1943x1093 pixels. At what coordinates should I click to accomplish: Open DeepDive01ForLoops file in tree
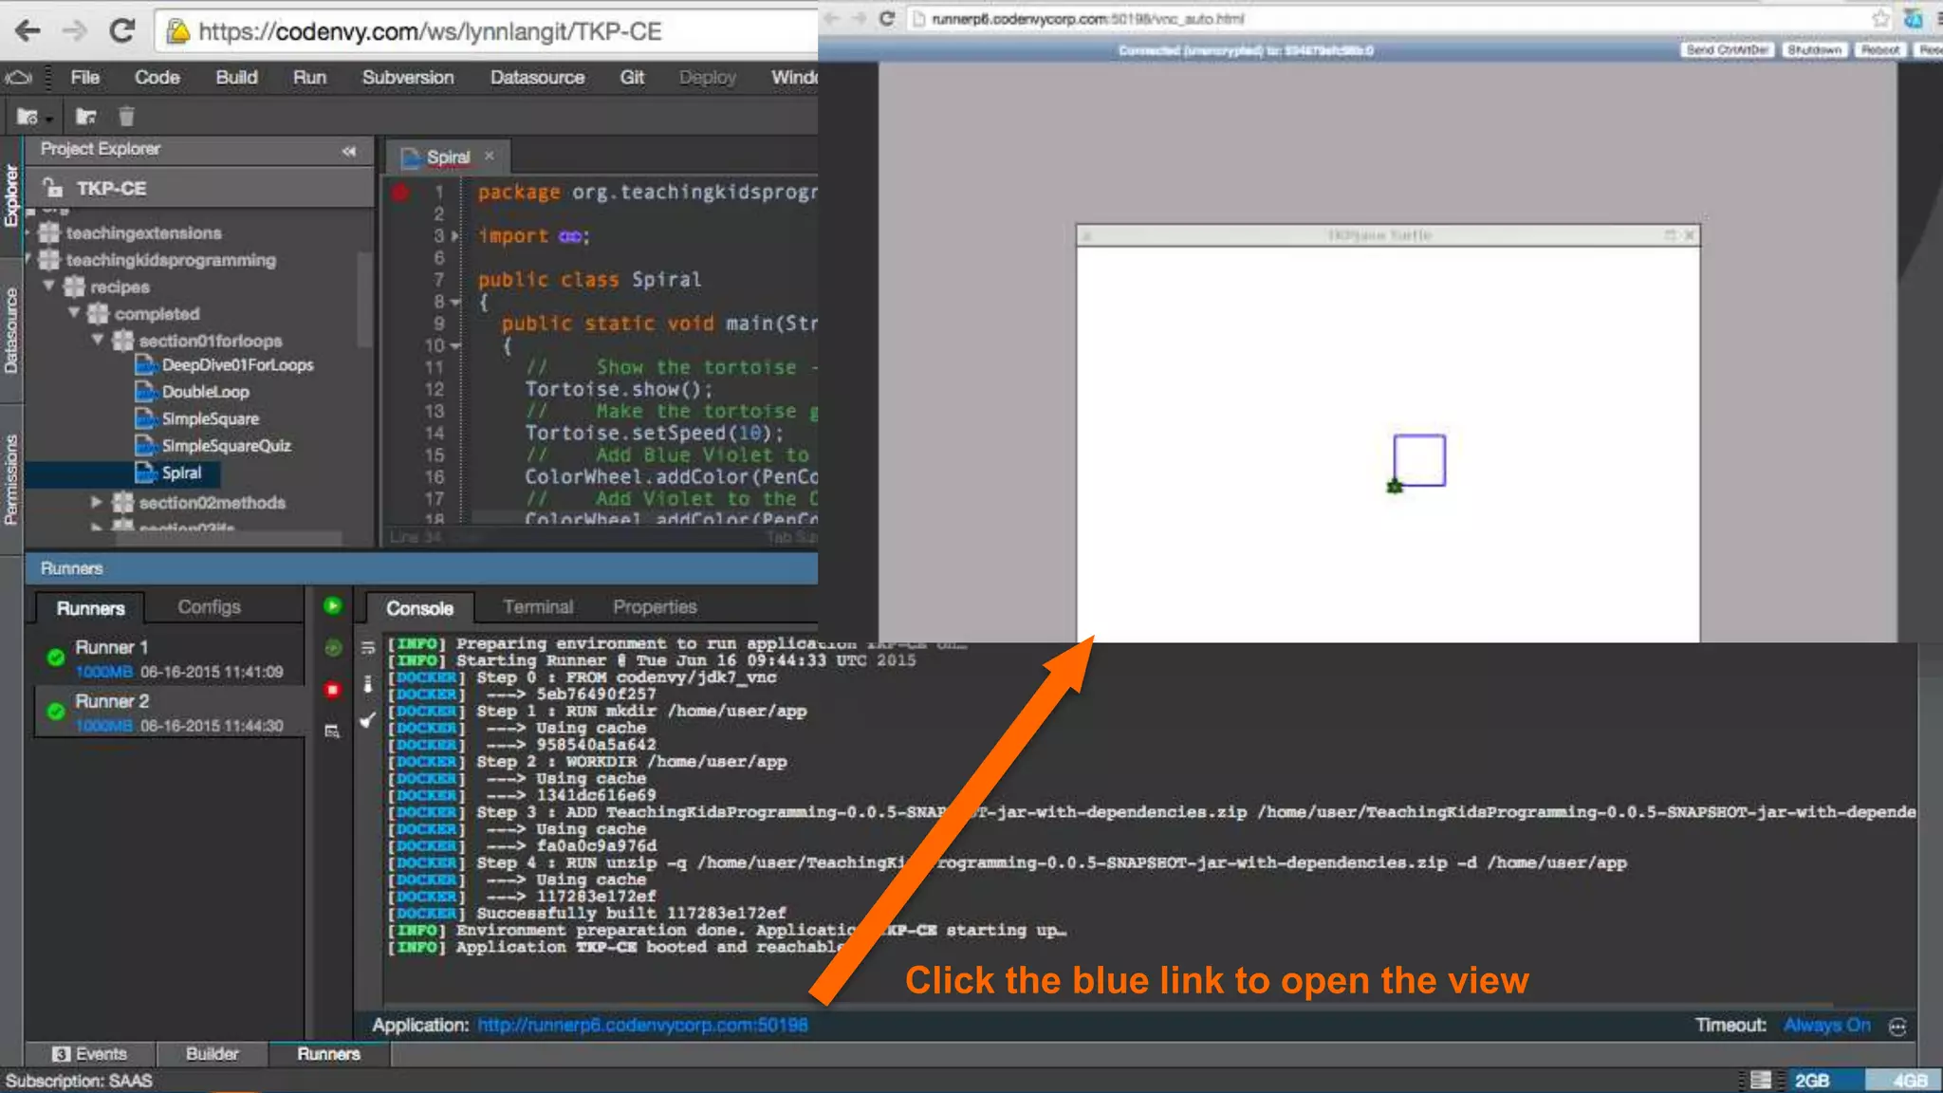237,365
